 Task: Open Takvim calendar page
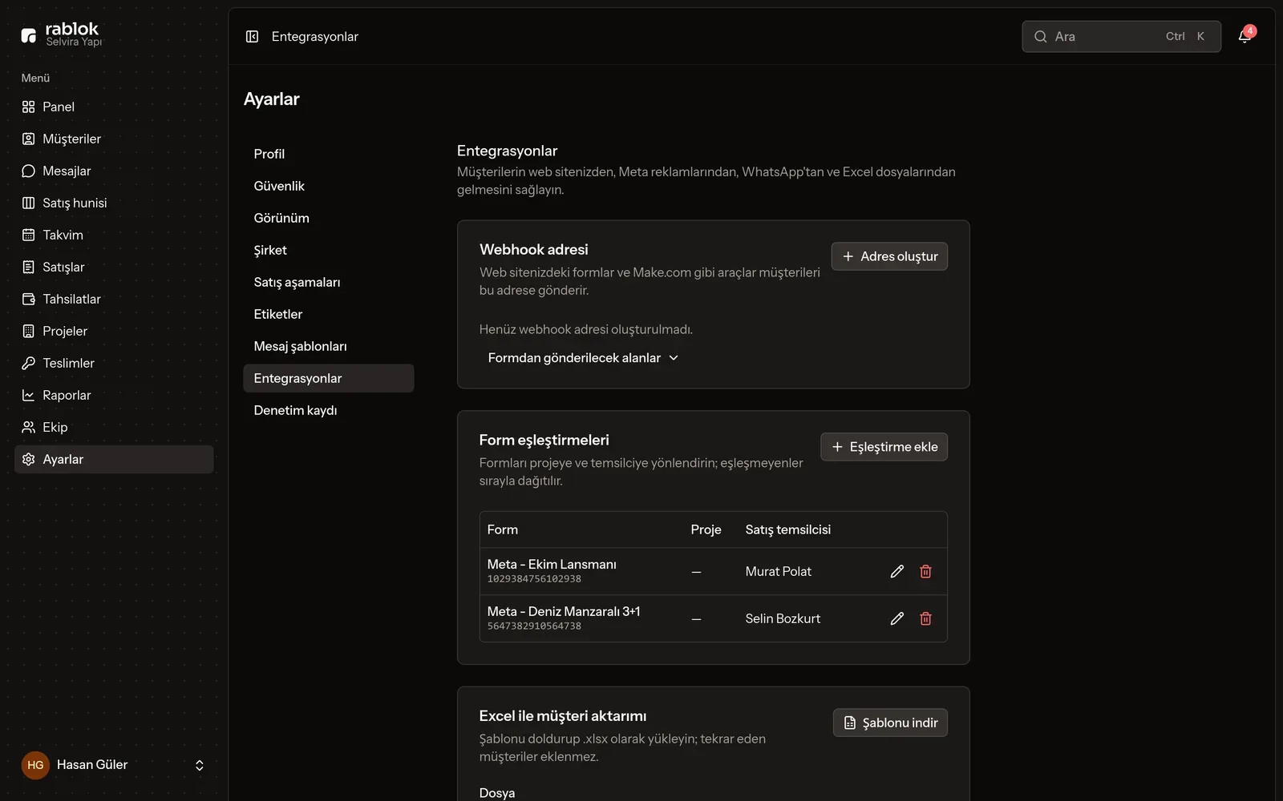click(114, 235)
